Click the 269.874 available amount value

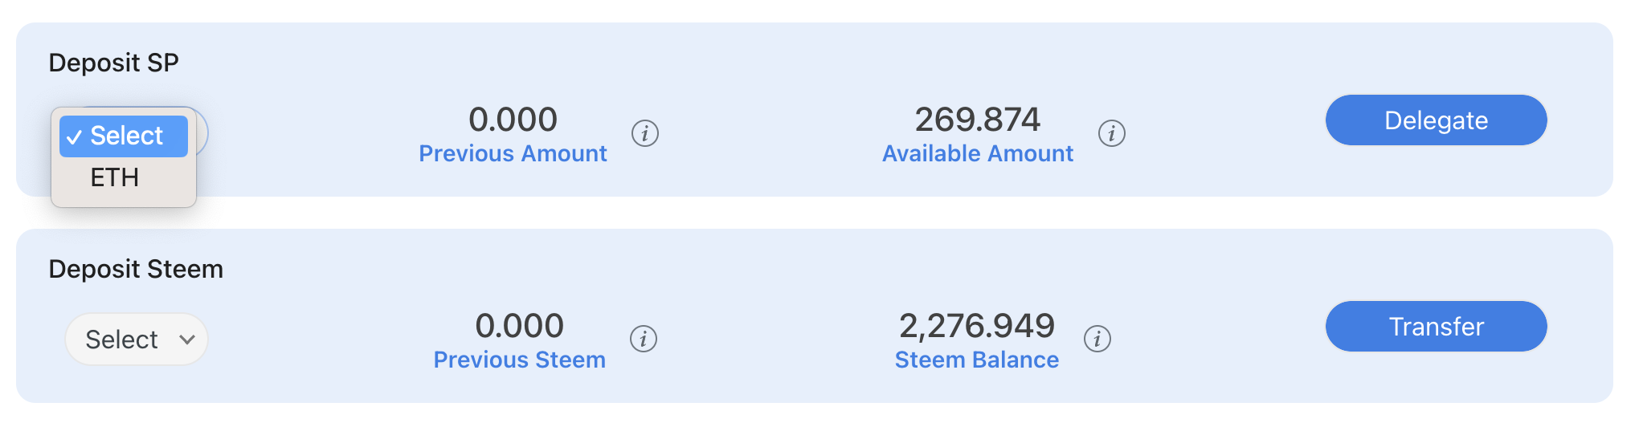pyautogui.click(x=977, y=120)
